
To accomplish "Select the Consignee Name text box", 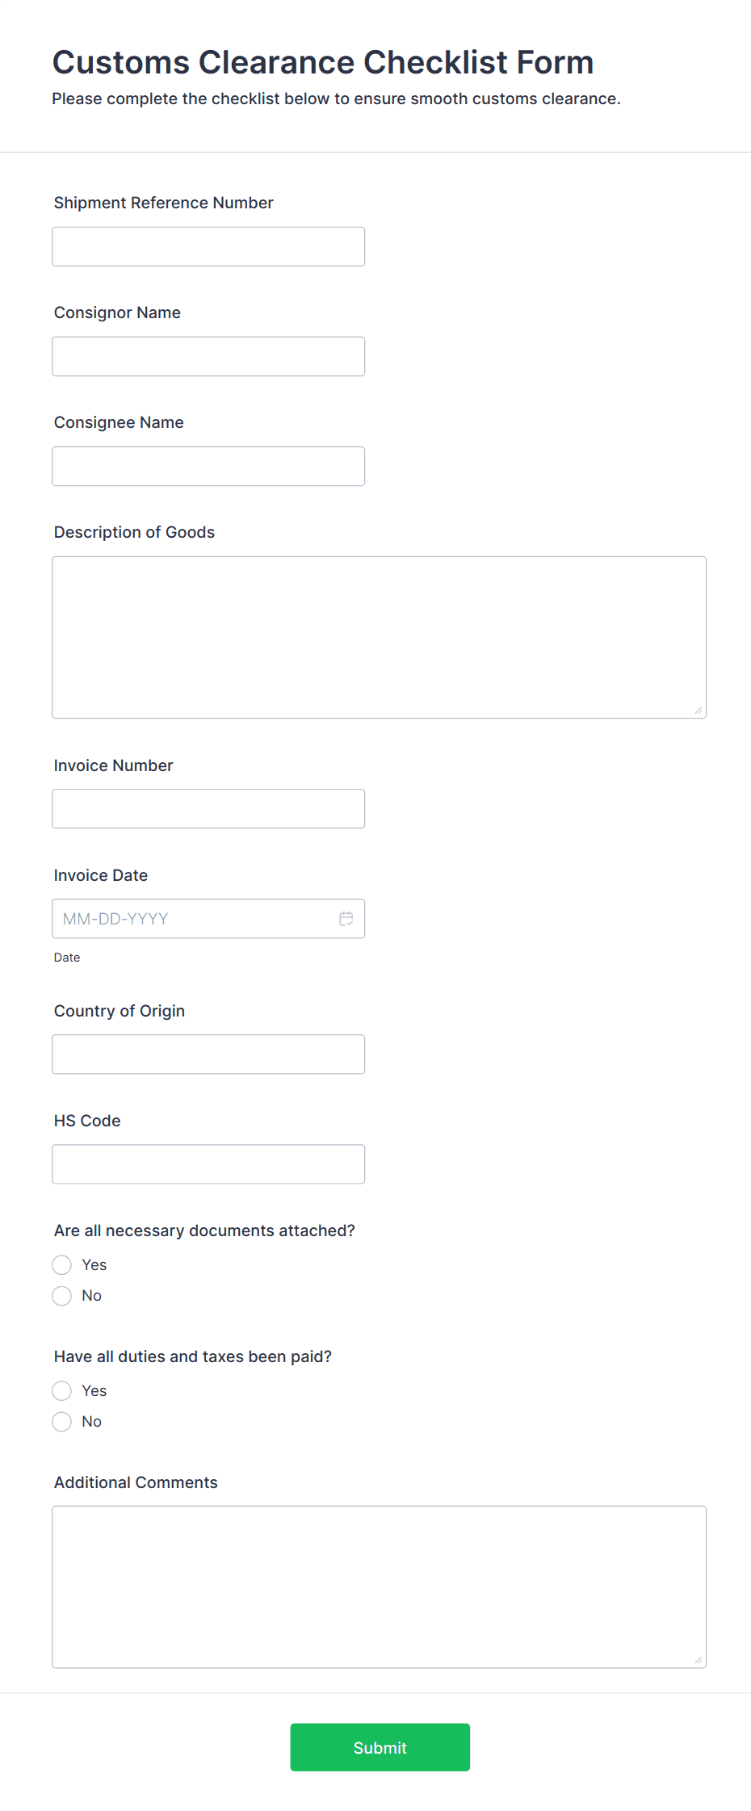I will (208, 466).
